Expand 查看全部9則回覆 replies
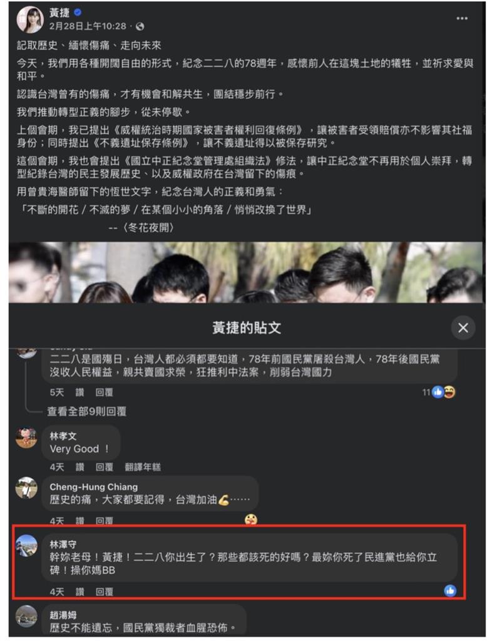487x641 pixels. coord(86,411)
